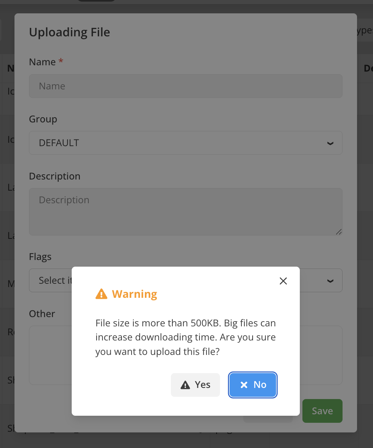Image resolution: width=373 pixels, height=448 pixels.
Task: Click the resize handle on the Description textarea
Action: tap(339, 232)
